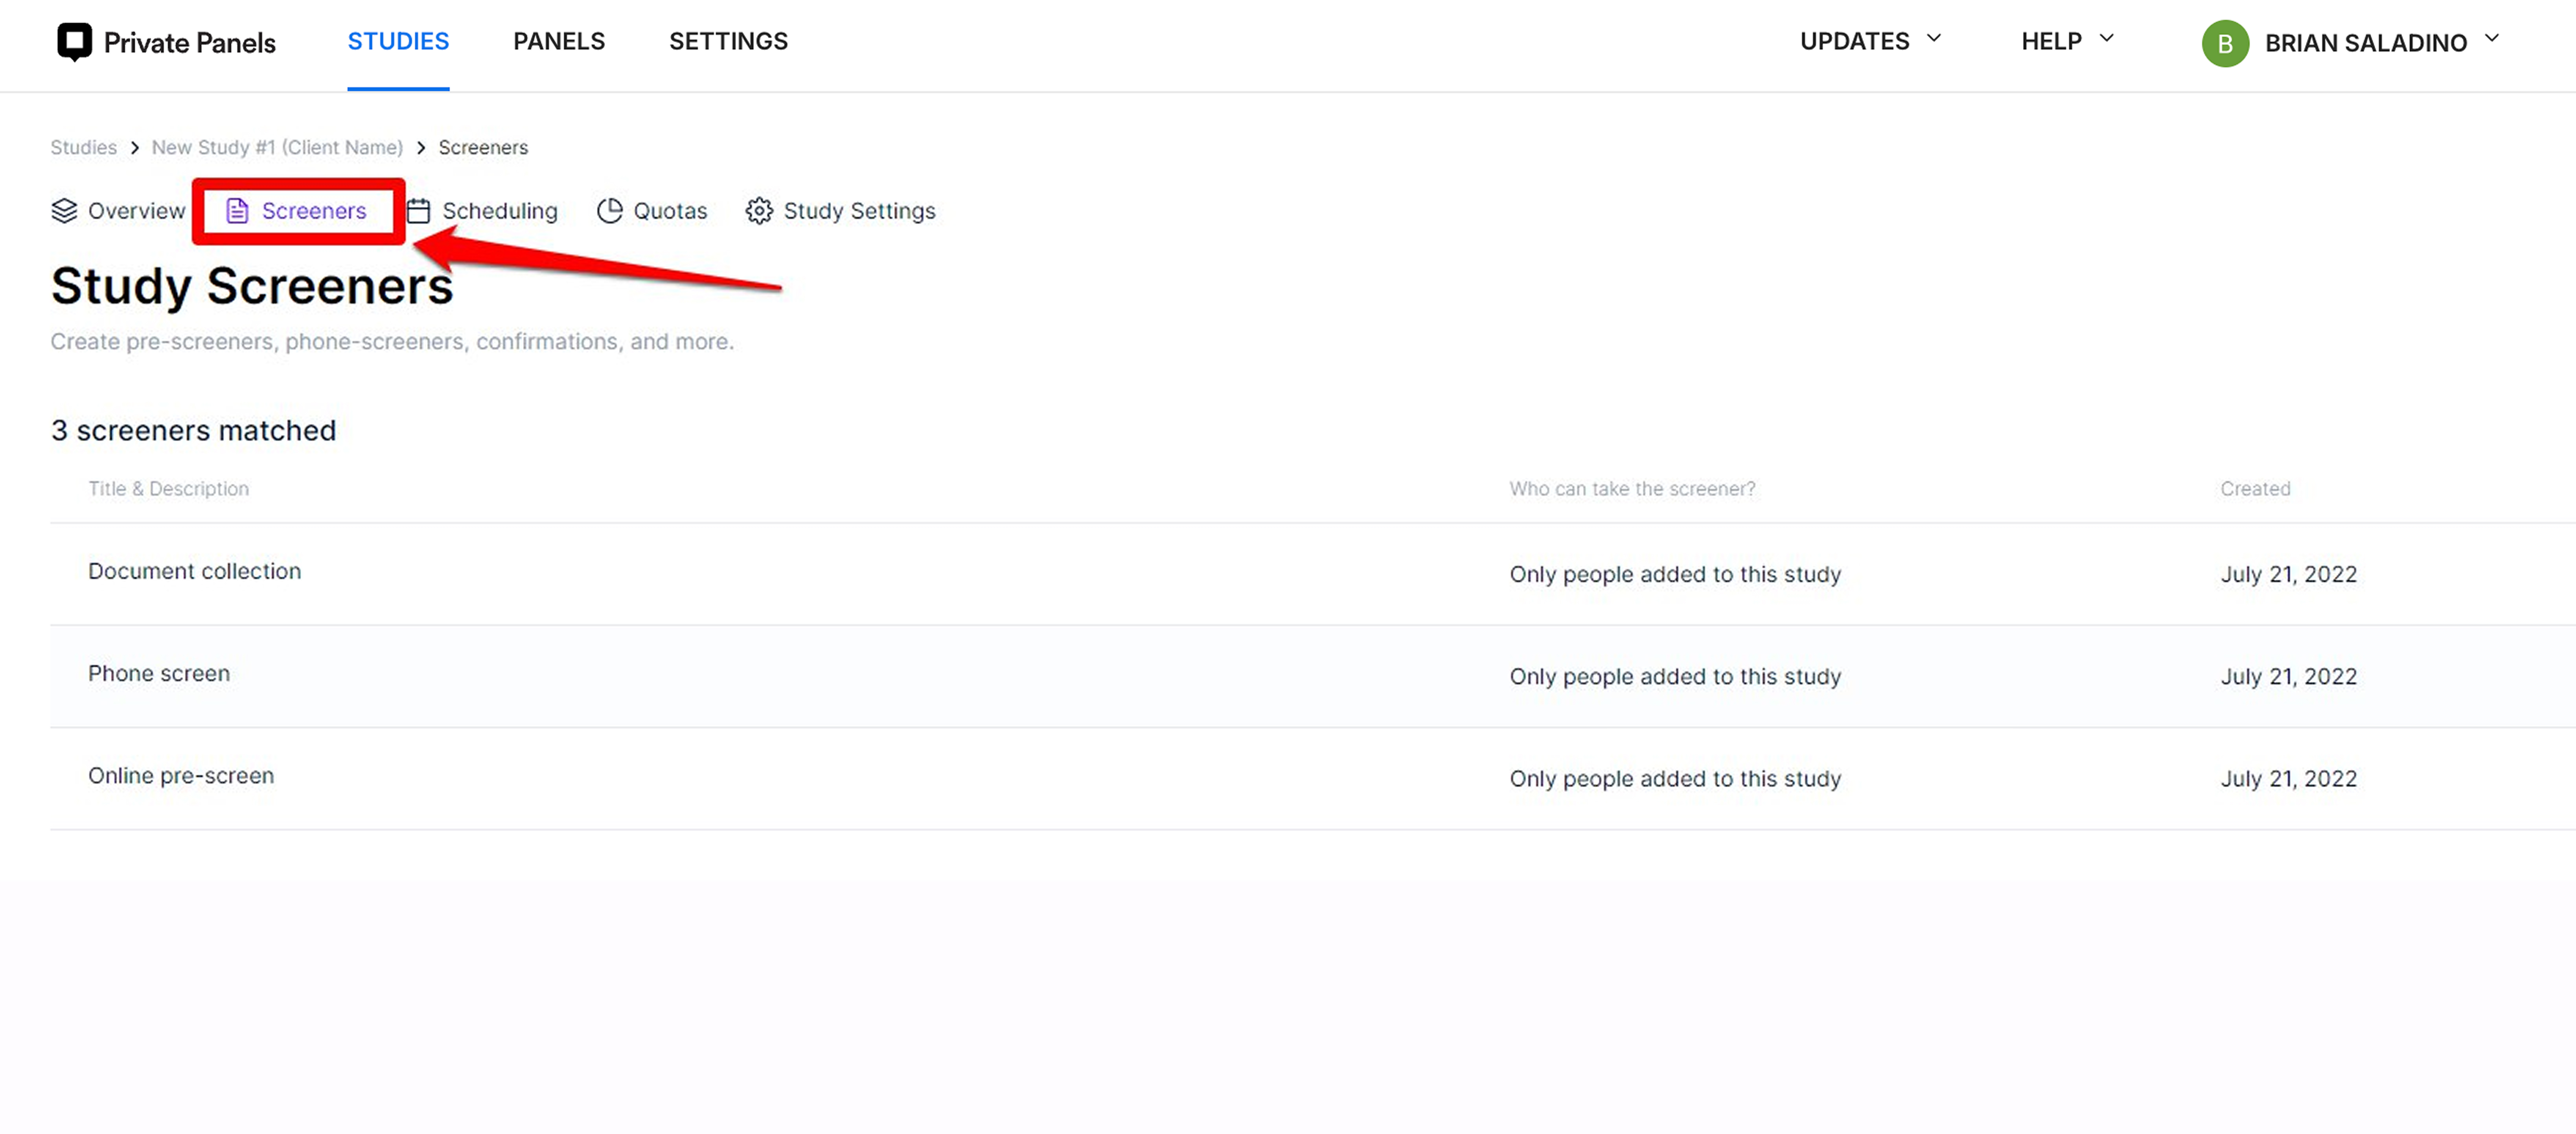Go to the Studies top tab

[x=398, y=41]
